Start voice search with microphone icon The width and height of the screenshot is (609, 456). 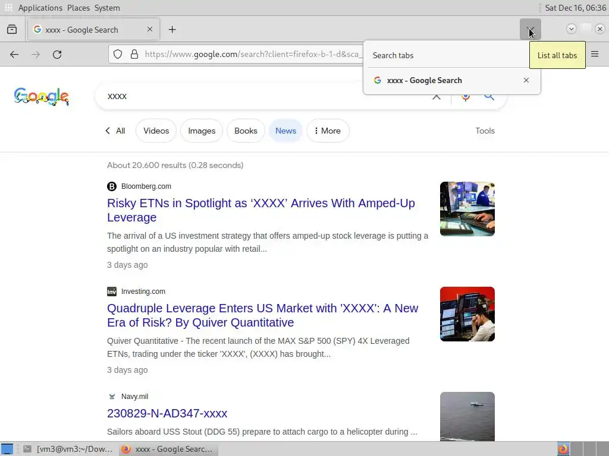click(x=466, y=97)
